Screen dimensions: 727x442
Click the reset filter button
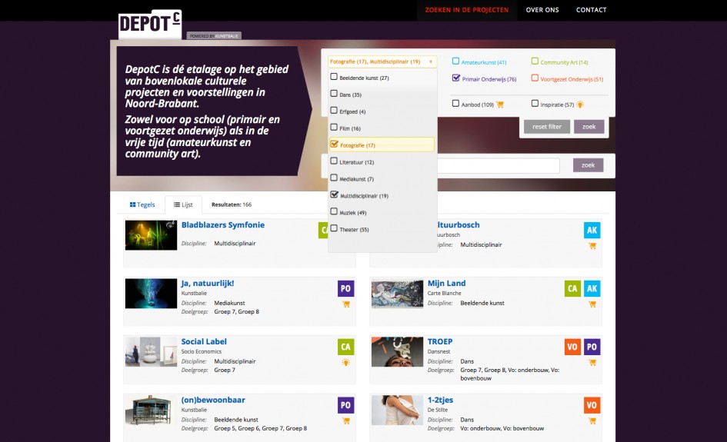click(547, 127)
